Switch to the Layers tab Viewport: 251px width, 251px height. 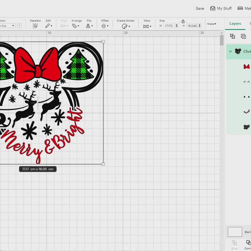tap(235, 24)
